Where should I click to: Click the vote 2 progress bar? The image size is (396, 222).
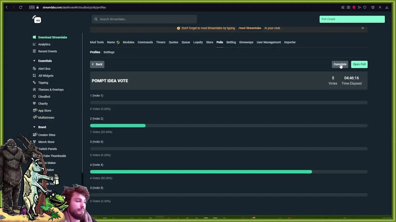(229, 125)
